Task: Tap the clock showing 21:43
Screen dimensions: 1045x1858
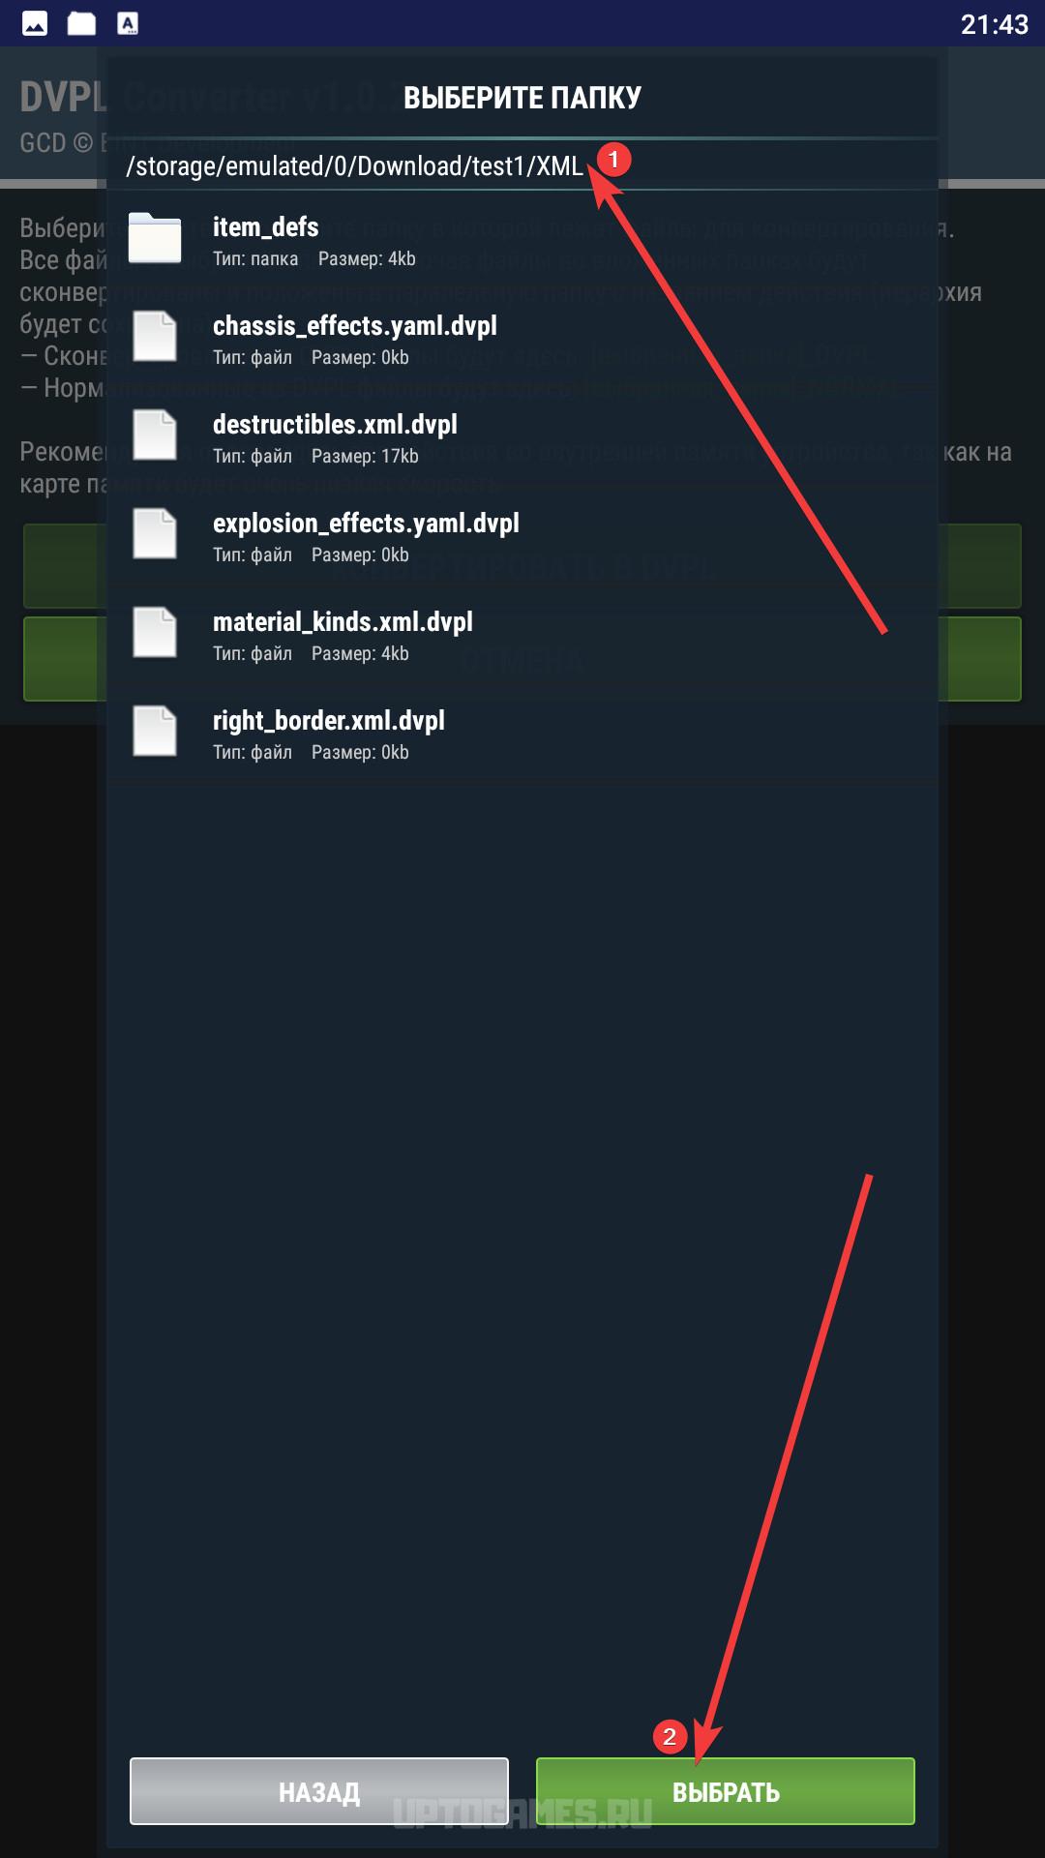Action: (994, 24)
